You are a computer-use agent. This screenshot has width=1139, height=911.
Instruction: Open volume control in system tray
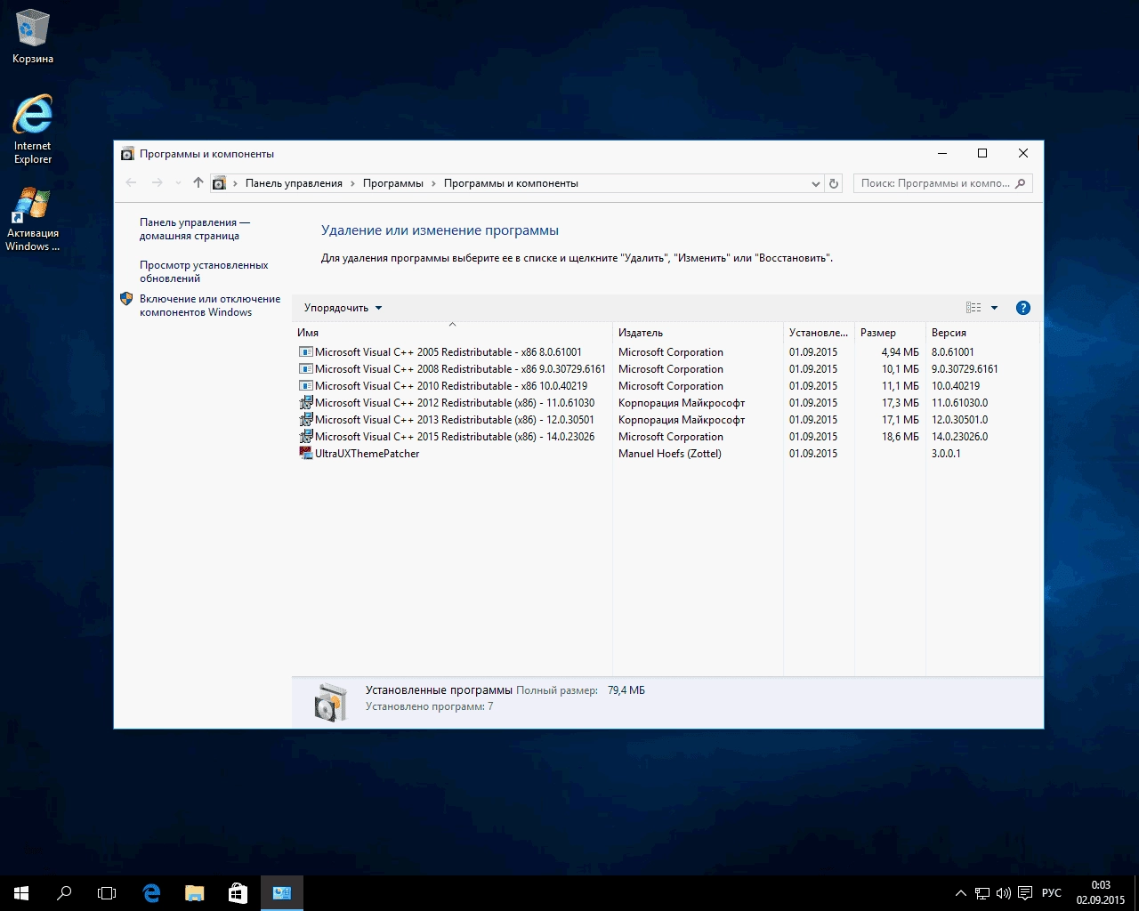(x=1004, y=893)
